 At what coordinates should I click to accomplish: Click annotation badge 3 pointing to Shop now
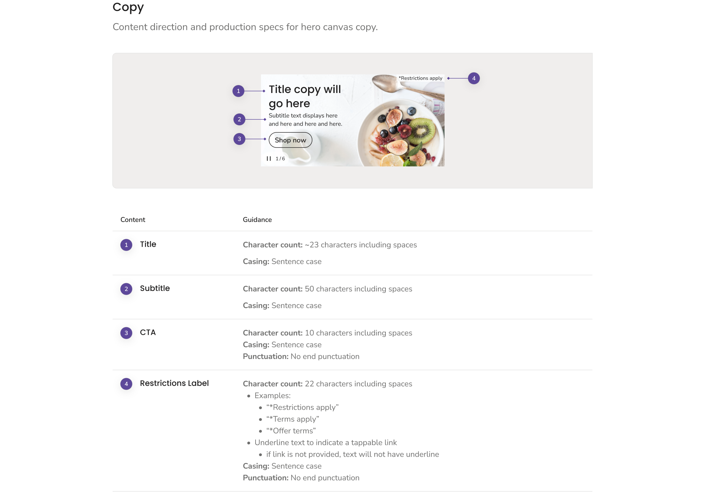239,139
